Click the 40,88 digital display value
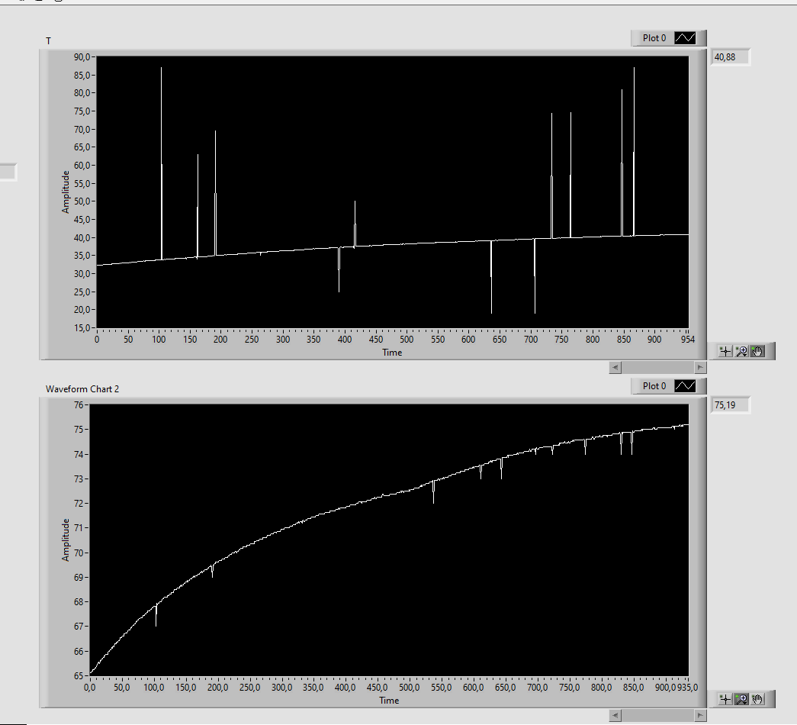 click(729, 57)
